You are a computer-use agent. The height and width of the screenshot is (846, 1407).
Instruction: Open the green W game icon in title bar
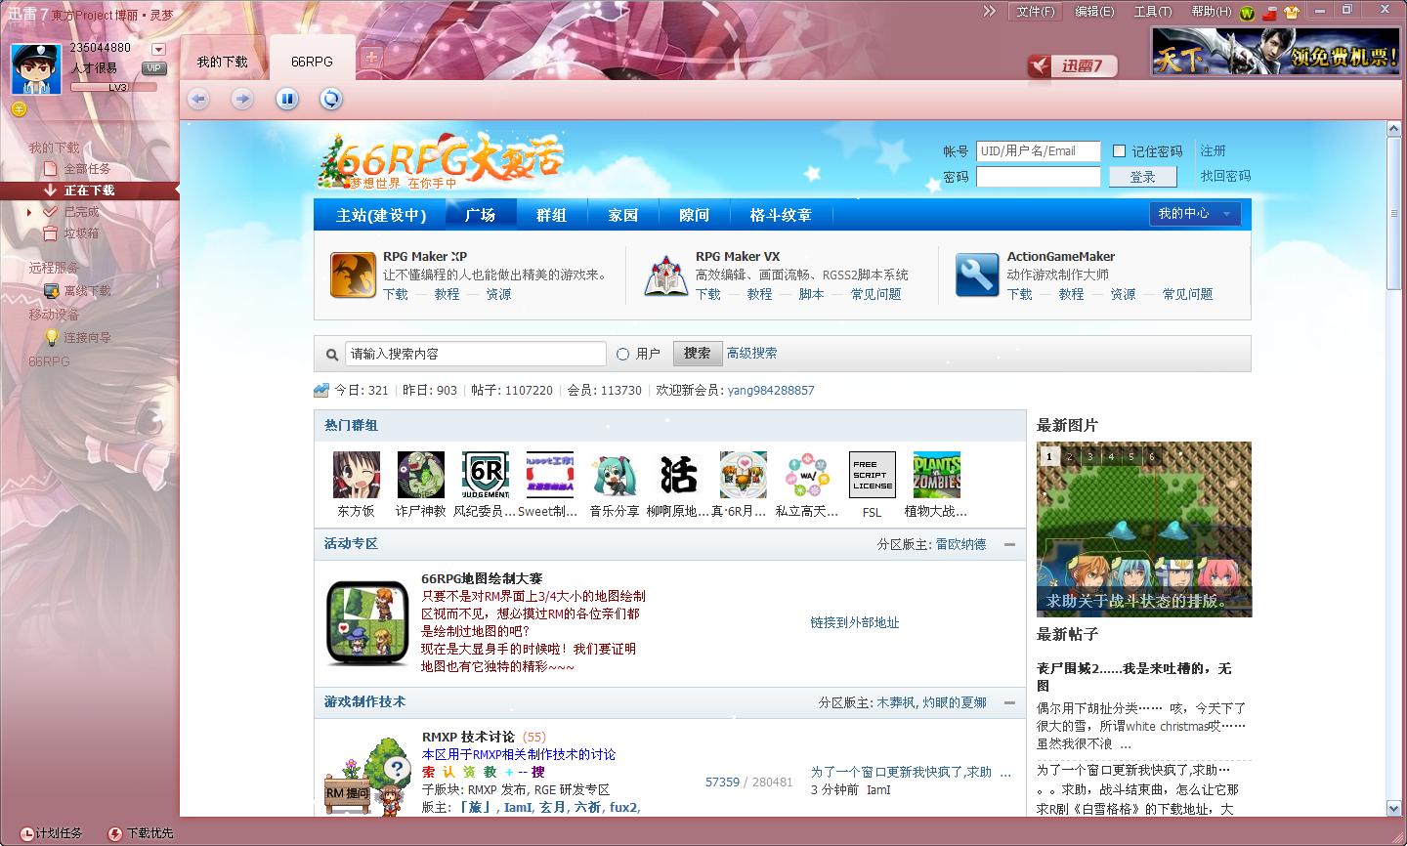click(1247, 13)
